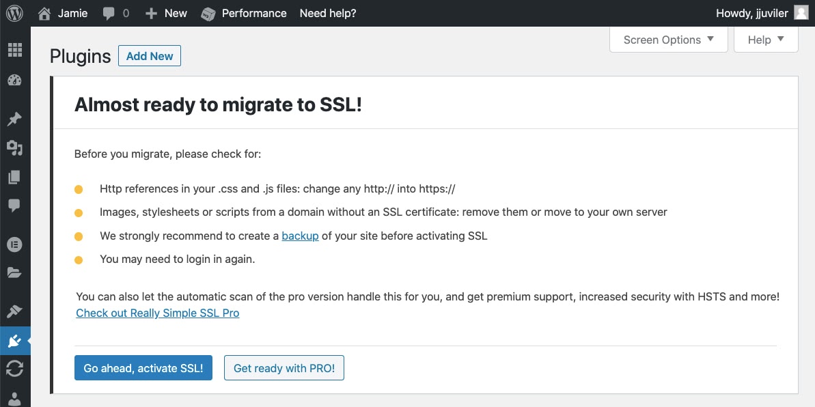Click the Http references in your .css line
This screenshot has height=407, width=815.
(277, 188)
